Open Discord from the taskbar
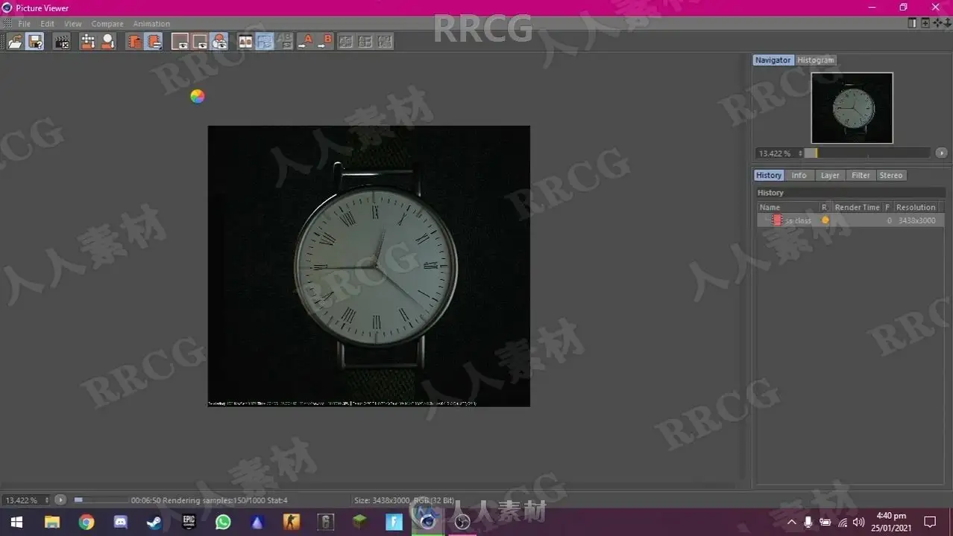 [x=120, y=522]
